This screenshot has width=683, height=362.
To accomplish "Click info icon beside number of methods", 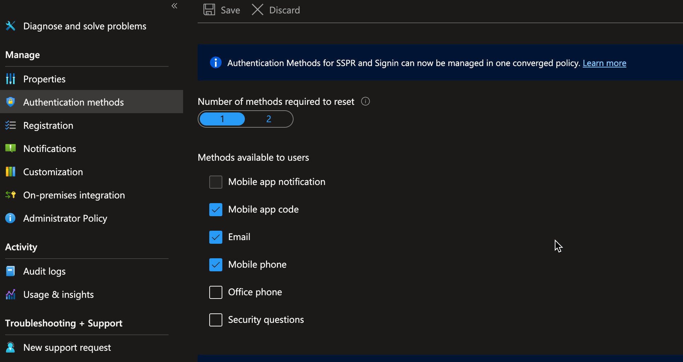I will coord(365,102).
